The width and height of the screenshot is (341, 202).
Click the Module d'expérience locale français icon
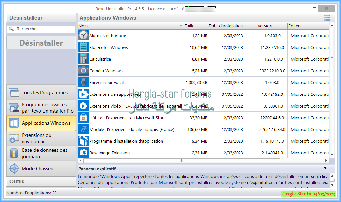(84, 129)
